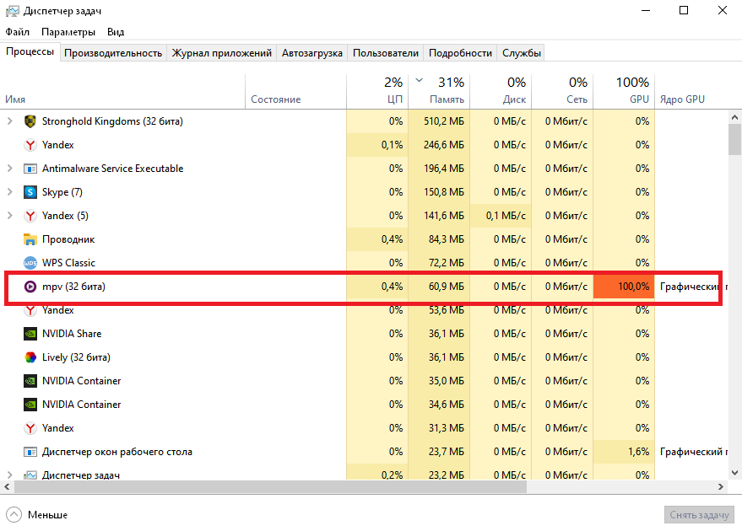Select the mpv (32 бита) process name
The image size is (742, 531).
[x=73, y=287]
